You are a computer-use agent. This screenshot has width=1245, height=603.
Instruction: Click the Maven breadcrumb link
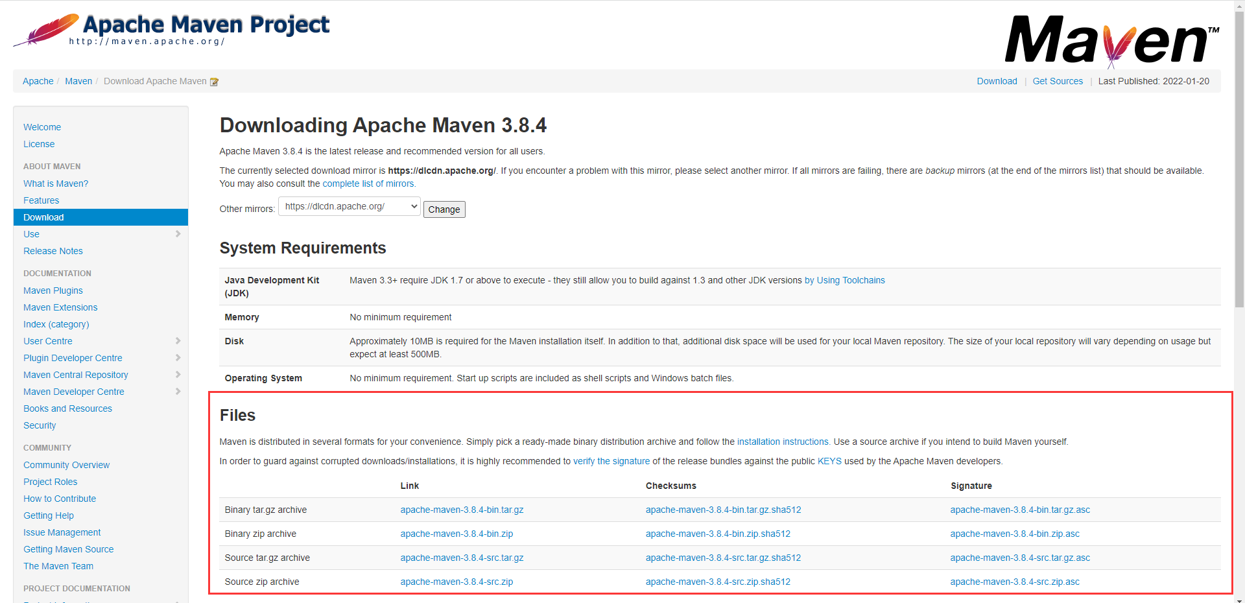pyautogui.click(x=78, y=81)
